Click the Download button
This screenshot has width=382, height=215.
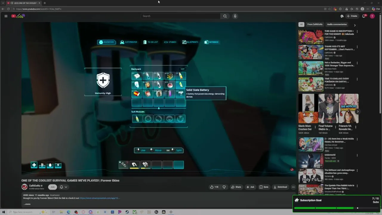pyautogui.click(x=280, y=187)
